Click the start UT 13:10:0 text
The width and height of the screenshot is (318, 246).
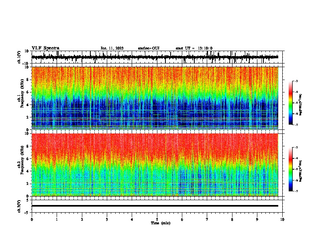tap(194, 48)
